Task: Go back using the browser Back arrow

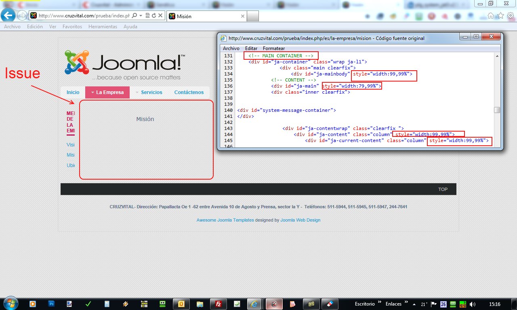Action: pos(8,15)
